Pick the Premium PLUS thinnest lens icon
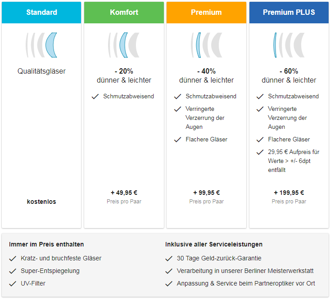This screenshot has width=330, height=299. coord(289,45)
